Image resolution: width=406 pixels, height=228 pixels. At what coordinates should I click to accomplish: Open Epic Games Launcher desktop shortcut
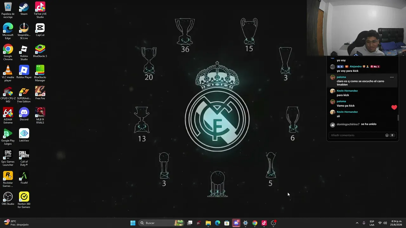pyautogui.click(x=8, y=158)
